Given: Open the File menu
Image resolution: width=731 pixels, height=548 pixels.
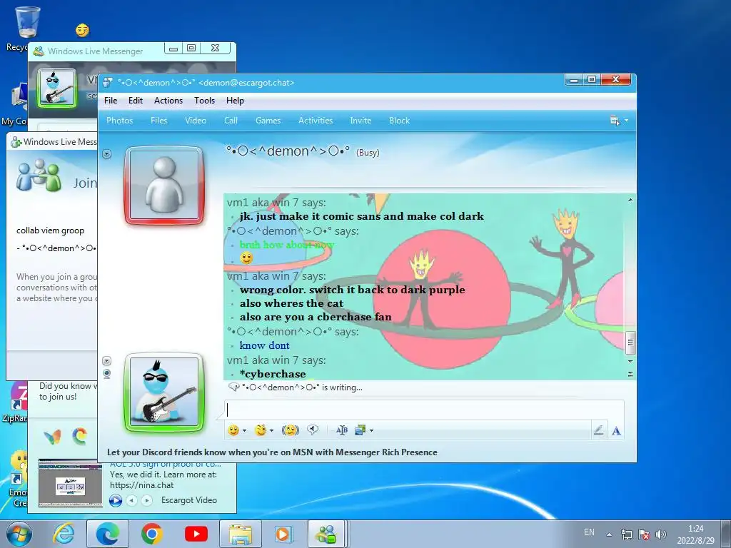Looking at the screenshot, I should [111, 101].
